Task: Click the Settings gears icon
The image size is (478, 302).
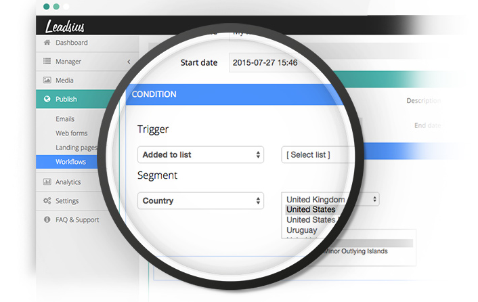Action: tap(47, 201)
